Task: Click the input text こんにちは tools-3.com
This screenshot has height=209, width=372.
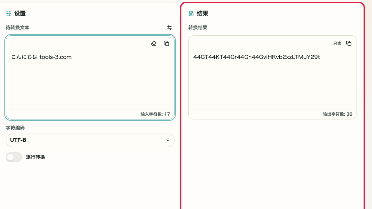Action: [x=41, y=57]
